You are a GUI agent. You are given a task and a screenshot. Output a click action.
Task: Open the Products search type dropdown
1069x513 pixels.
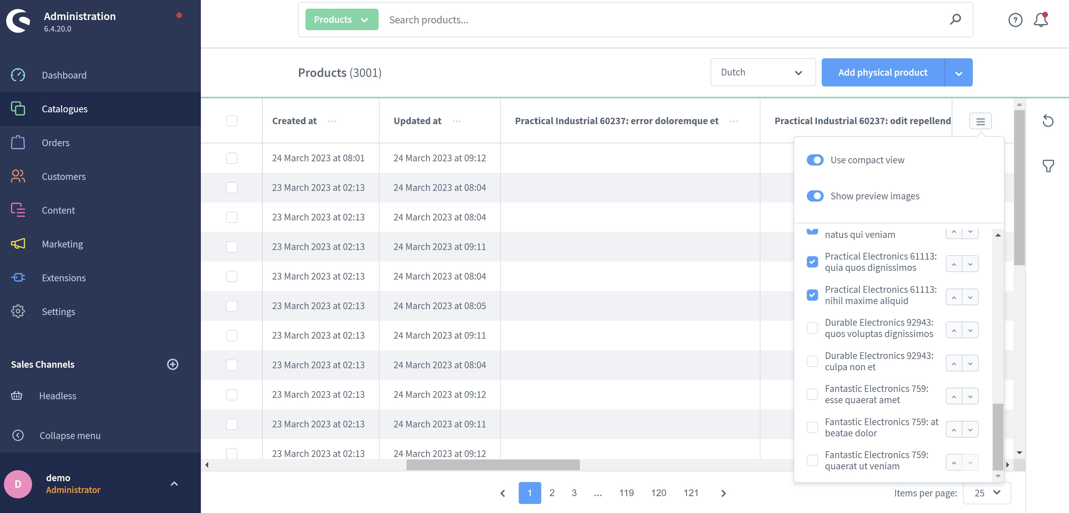coord(342,19)
